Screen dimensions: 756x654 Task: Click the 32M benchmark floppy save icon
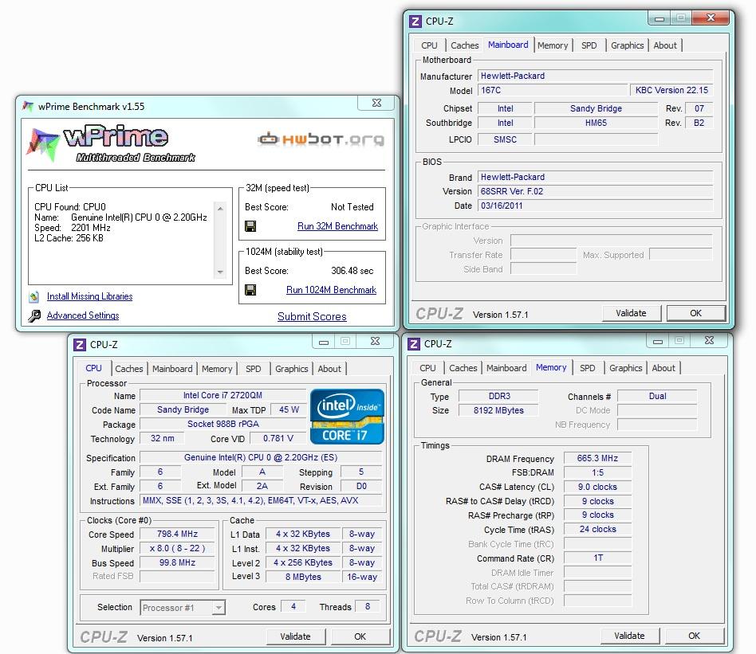(250, 226)
